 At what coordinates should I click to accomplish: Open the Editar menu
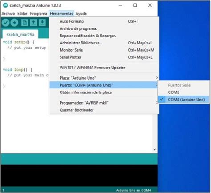22,14
